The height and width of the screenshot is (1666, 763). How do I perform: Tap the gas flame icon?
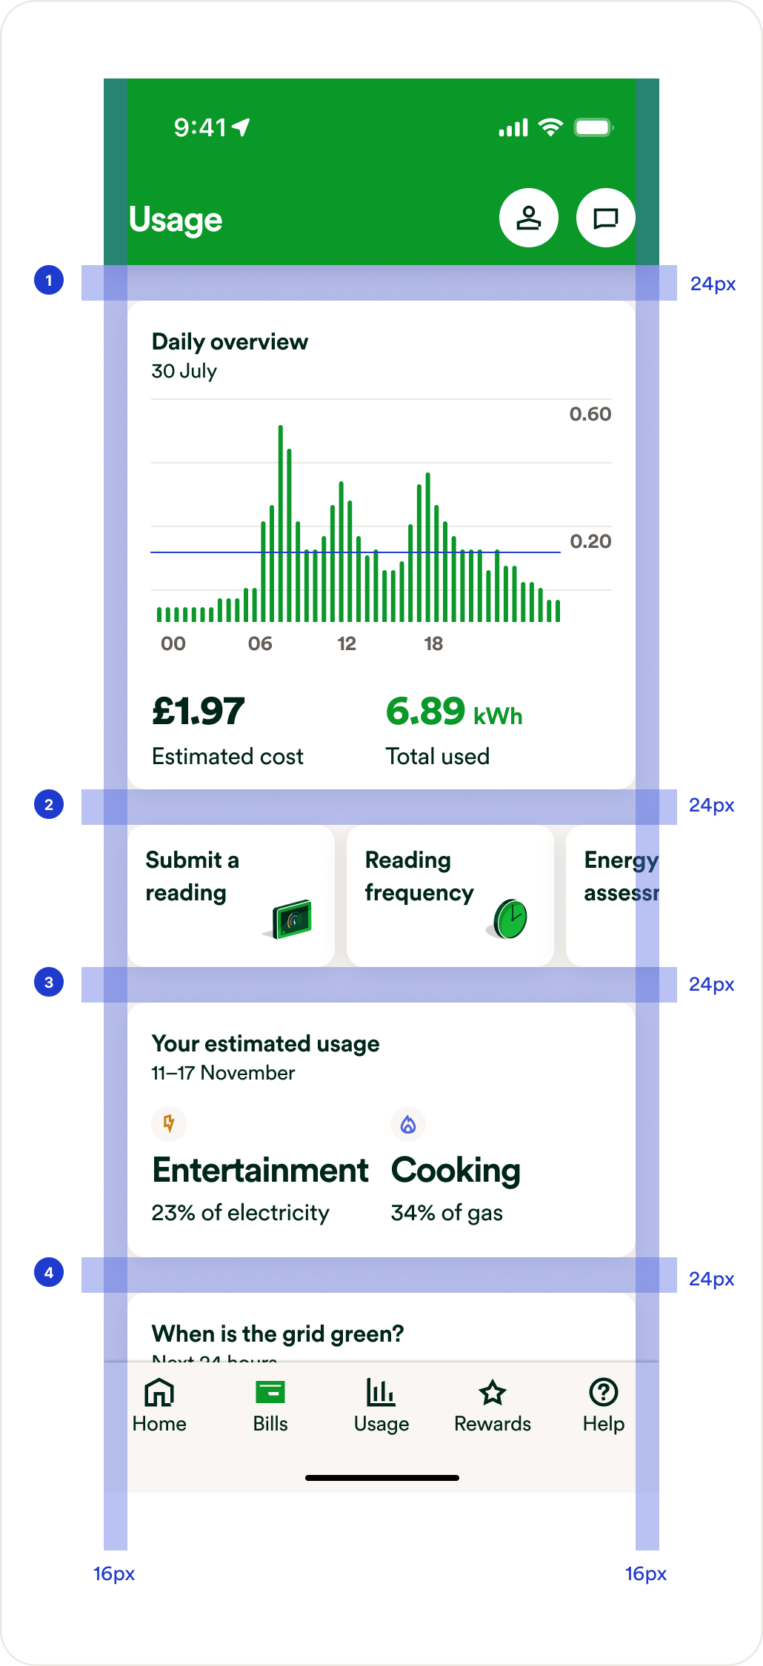(x=408, y=1125)
